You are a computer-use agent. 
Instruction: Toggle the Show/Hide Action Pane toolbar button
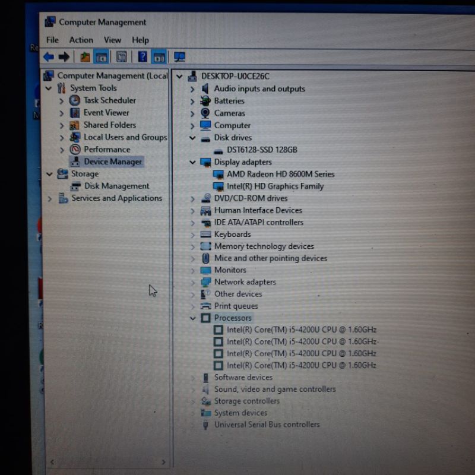pyautogui.click(x=159, y=57)
